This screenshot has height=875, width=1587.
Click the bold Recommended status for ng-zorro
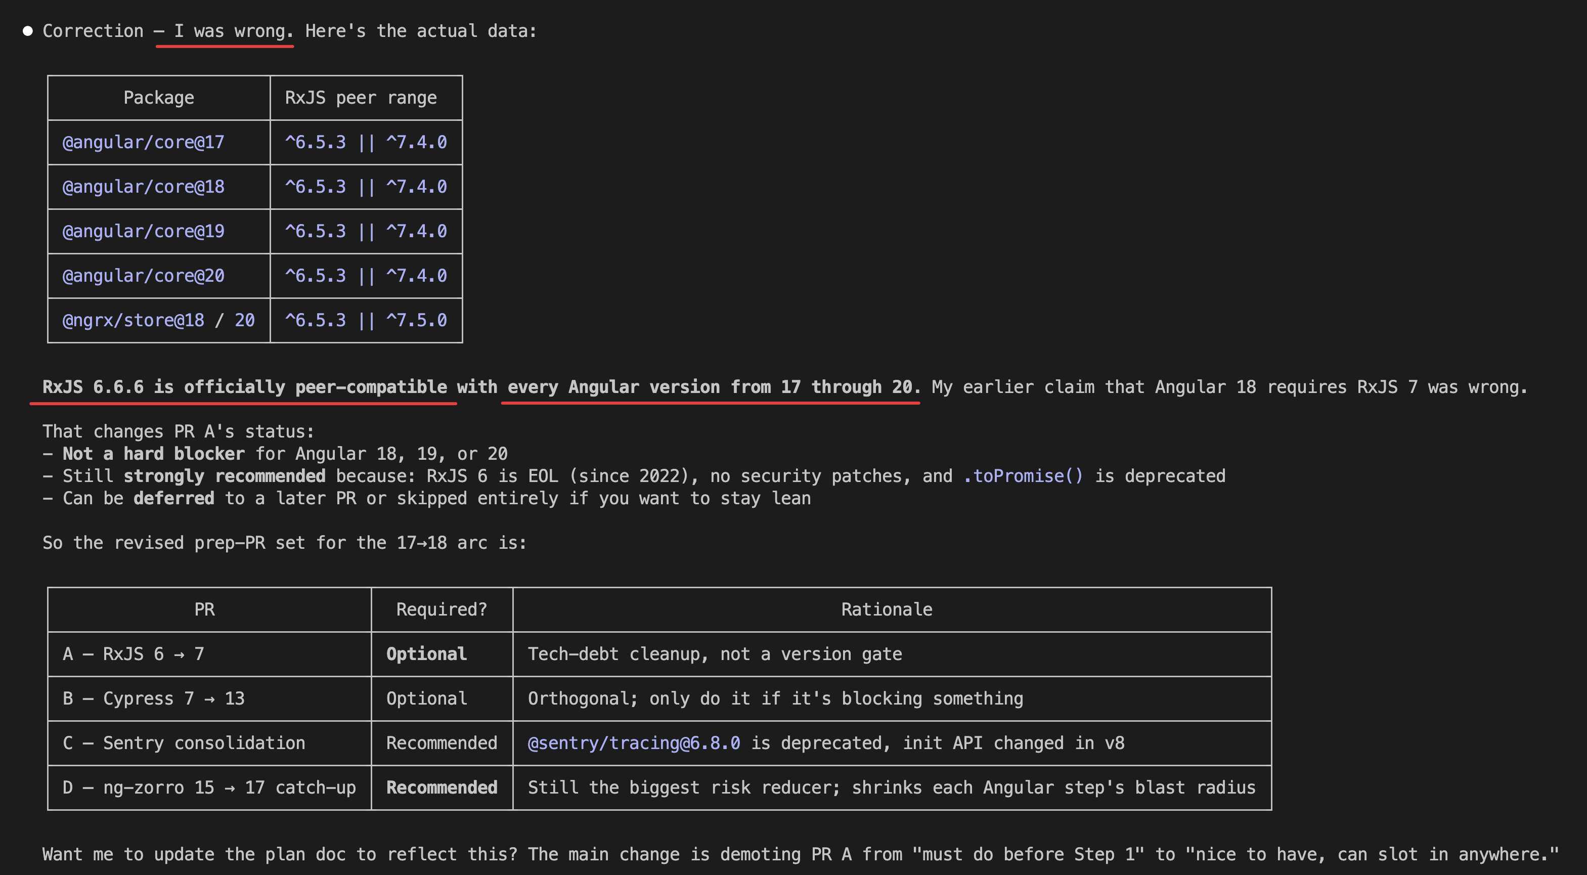coord(441,787)
